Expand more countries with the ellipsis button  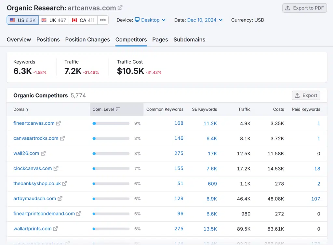103,20
